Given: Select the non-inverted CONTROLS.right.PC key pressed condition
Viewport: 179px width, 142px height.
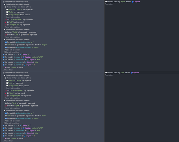Looking at the screenshot, I should (x=20, y=9).
